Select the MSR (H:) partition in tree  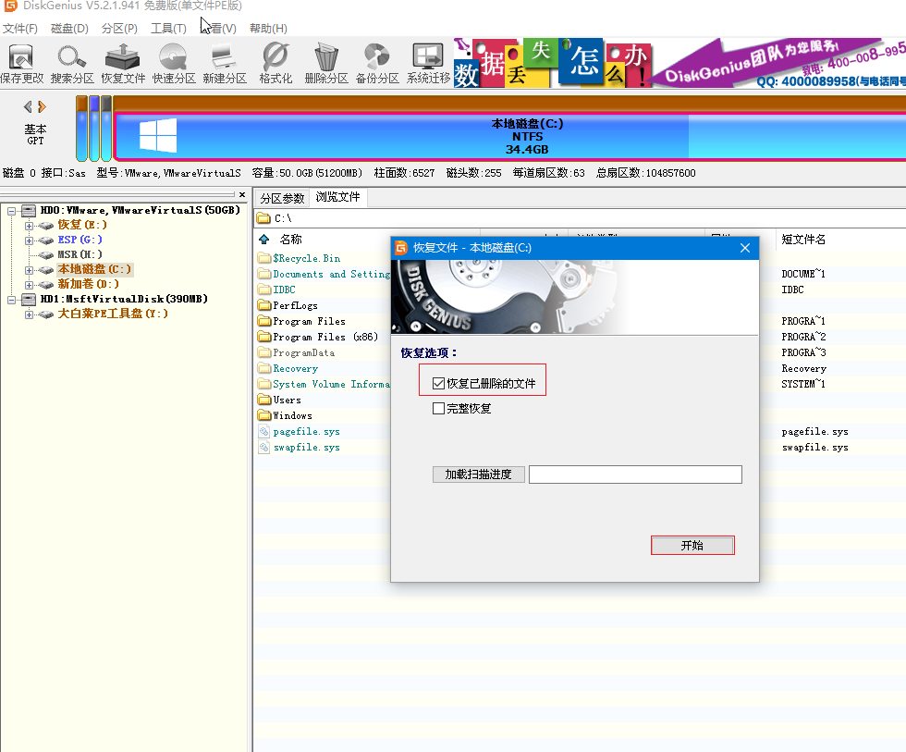tap(80, 254)
